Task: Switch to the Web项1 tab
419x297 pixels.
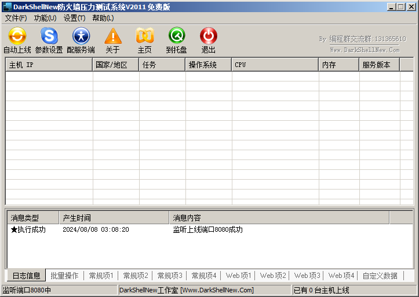Action: click(239, 276)
